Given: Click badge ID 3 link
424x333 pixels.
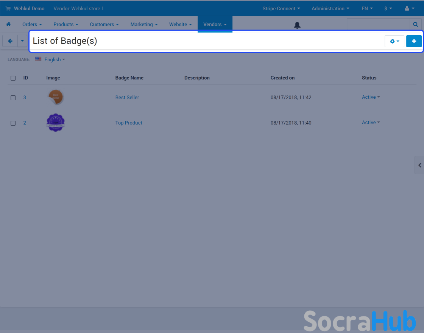Looking at the screenshot, I should pyautogui.click(x=25, y=97).
